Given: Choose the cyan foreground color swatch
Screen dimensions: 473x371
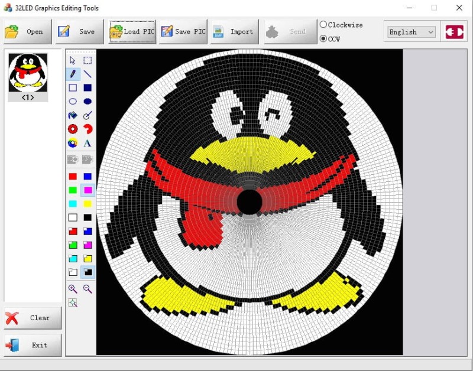Looking at the screenshot, I should [x=73, y=204].
